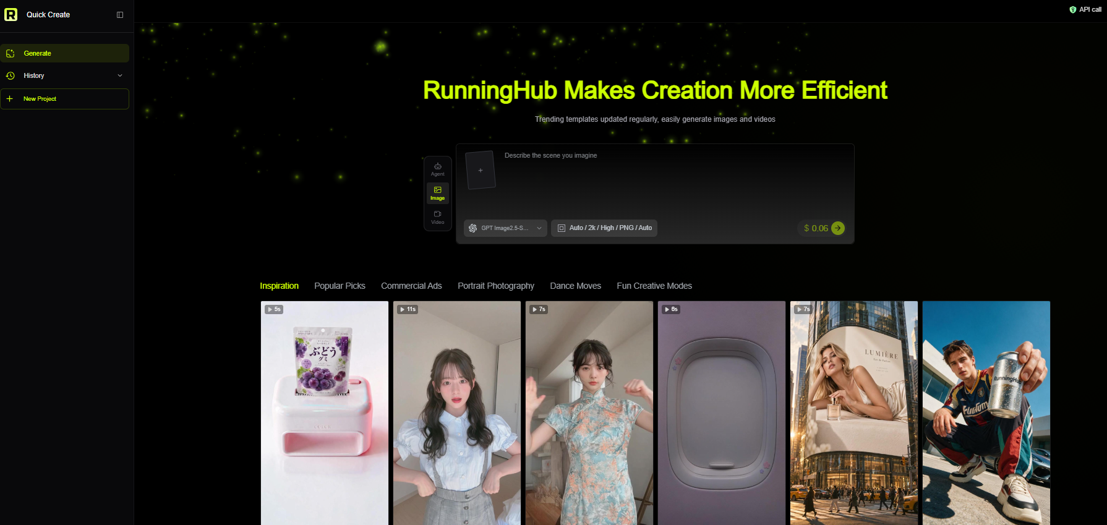This screenshot has width=1107, height=525.
Task: Switch to Popular Picks tab
Action: pos(340,286)
